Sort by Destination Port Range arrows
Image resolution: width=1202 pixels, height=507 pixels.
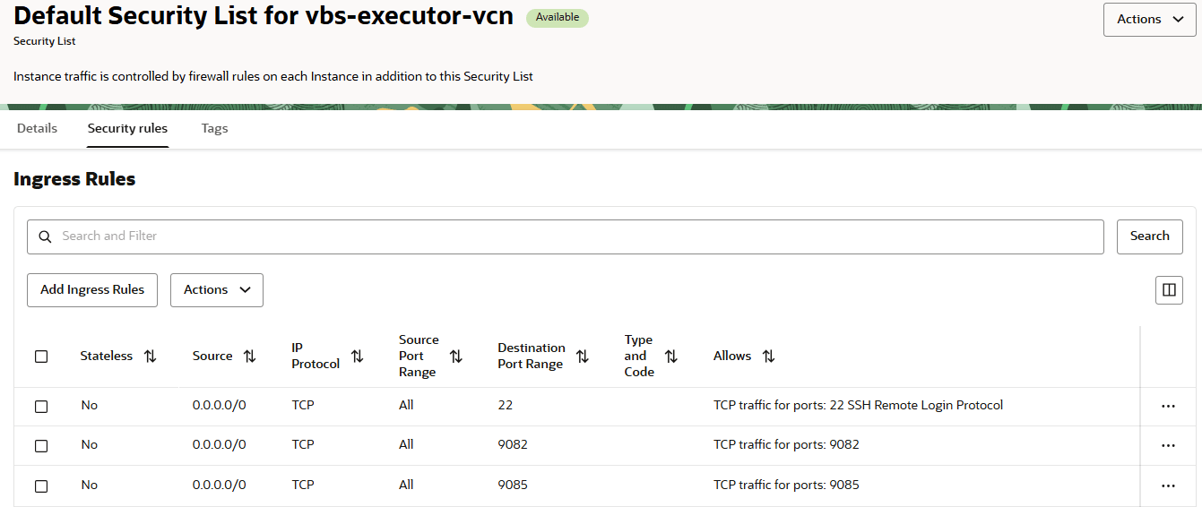[x=582, y=357]
